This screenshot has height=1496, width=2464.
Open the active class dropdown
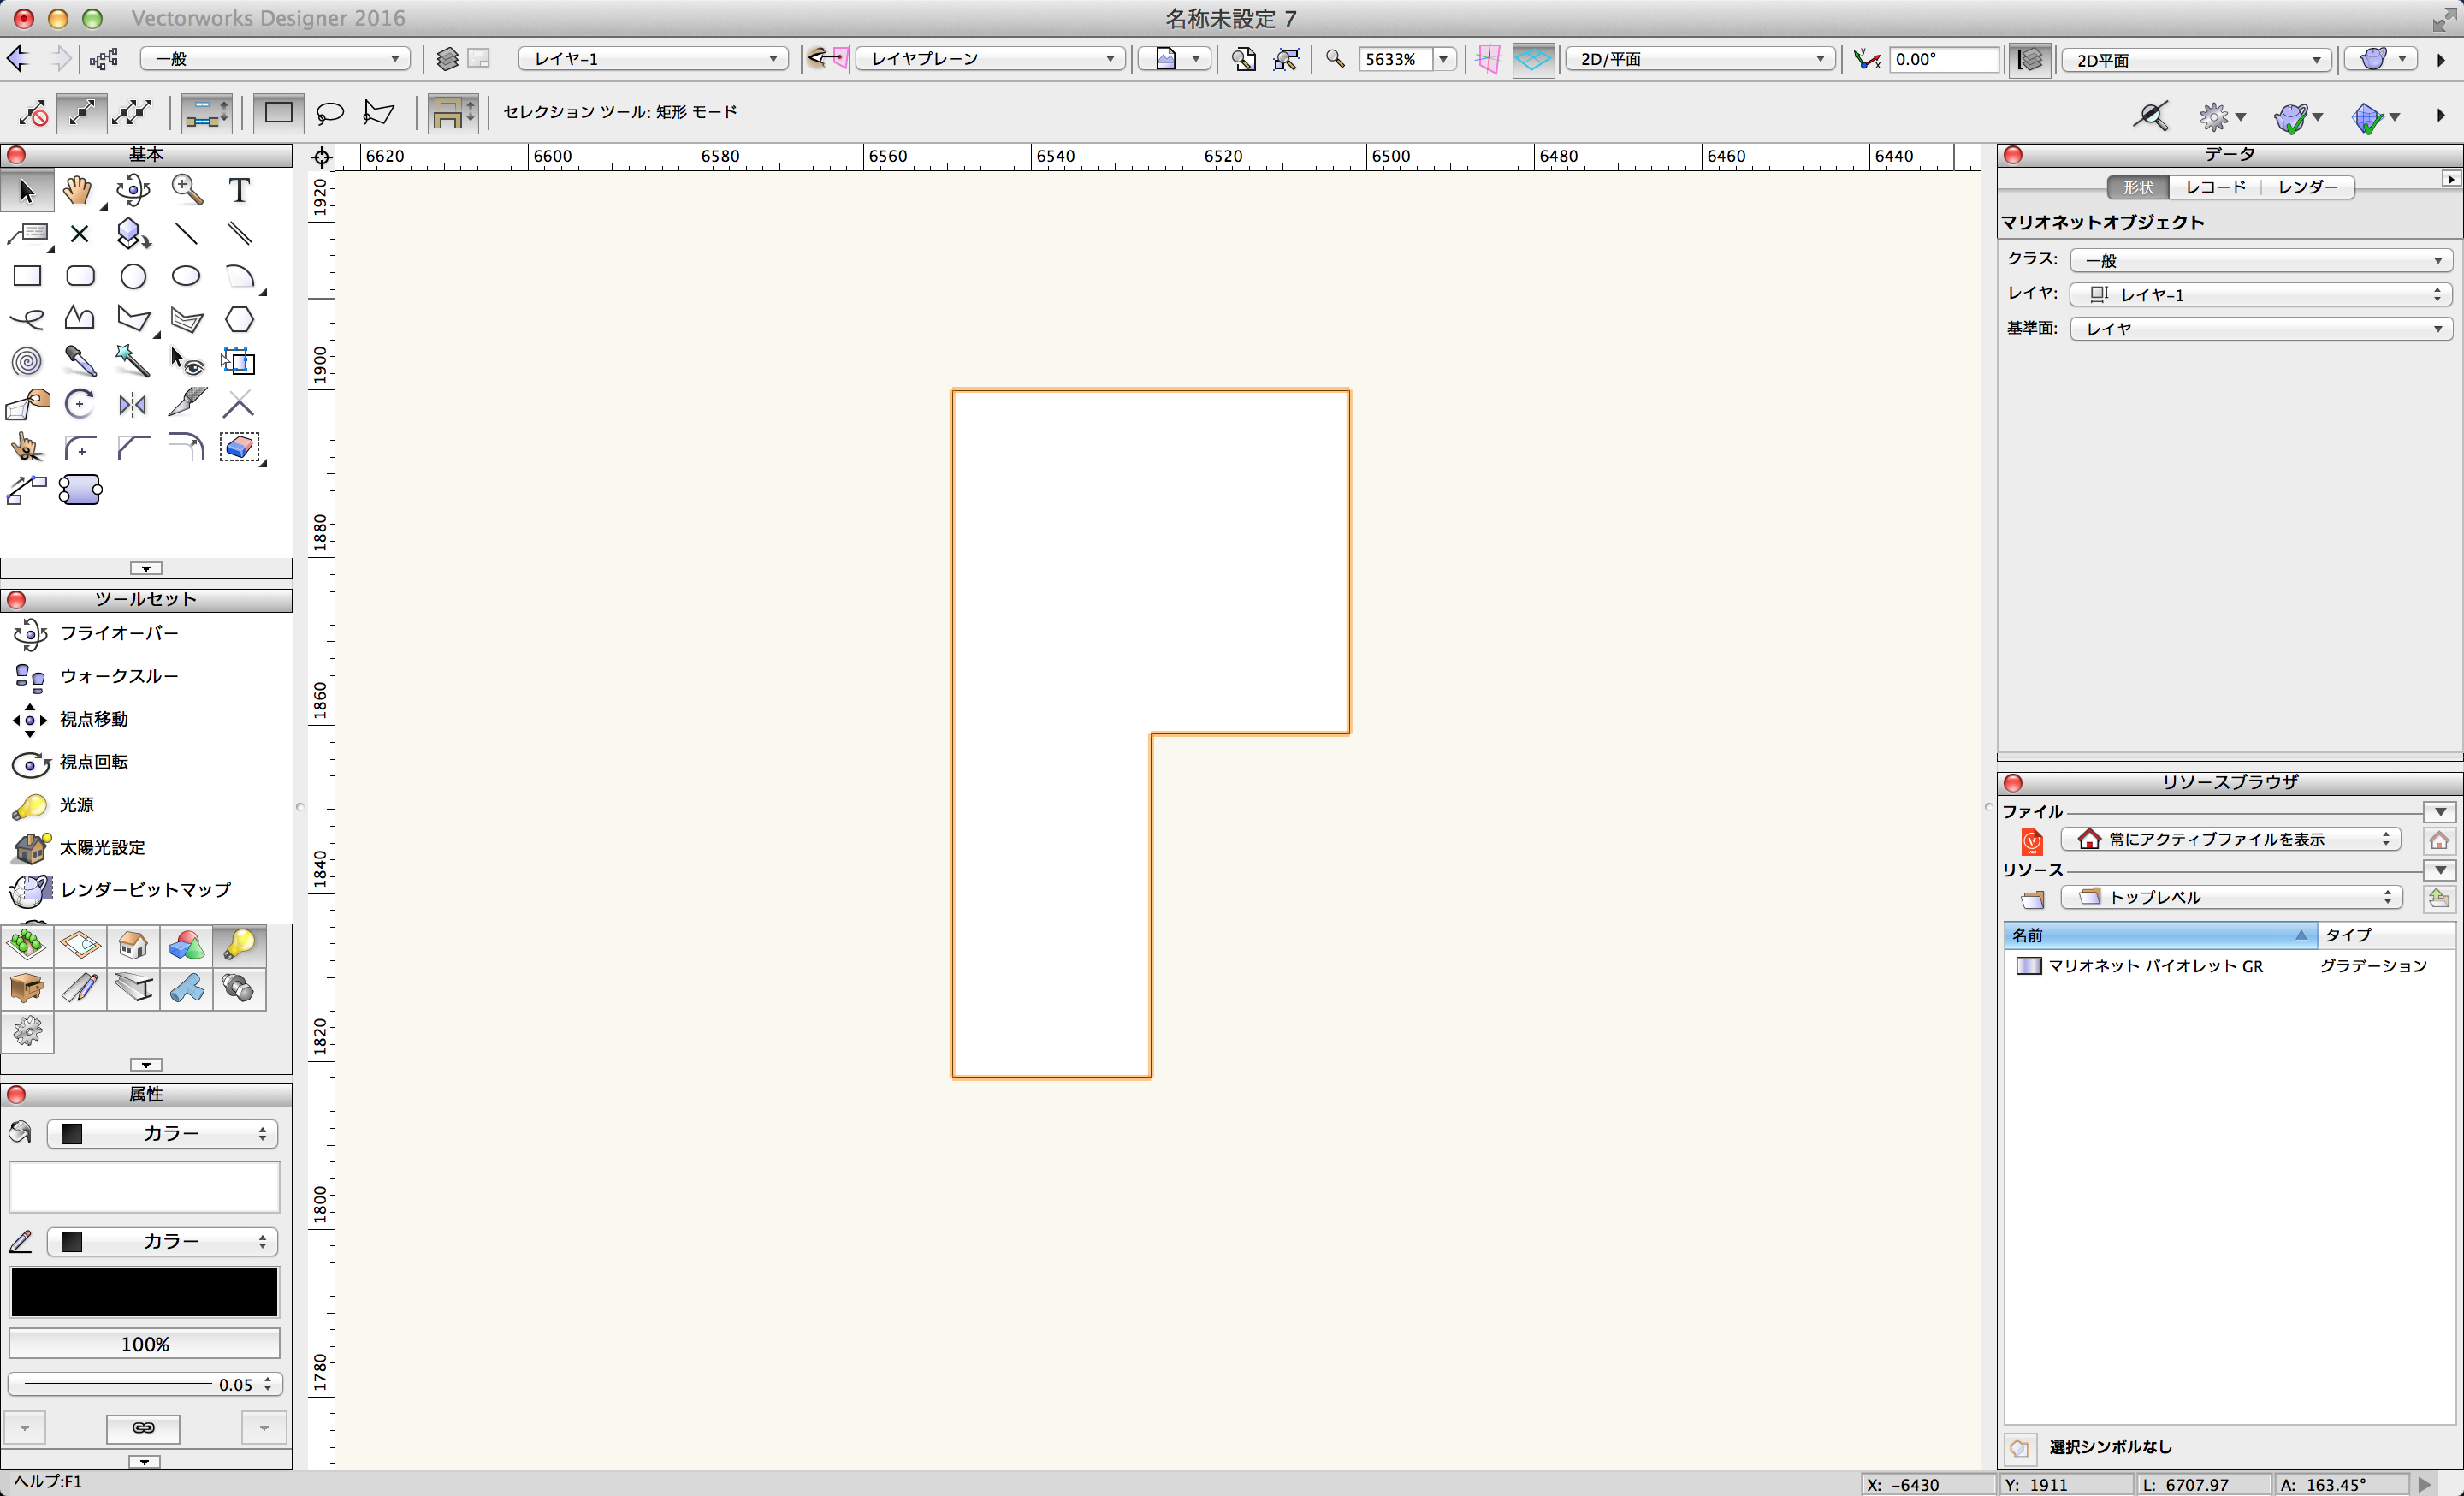tap(275, 59)
